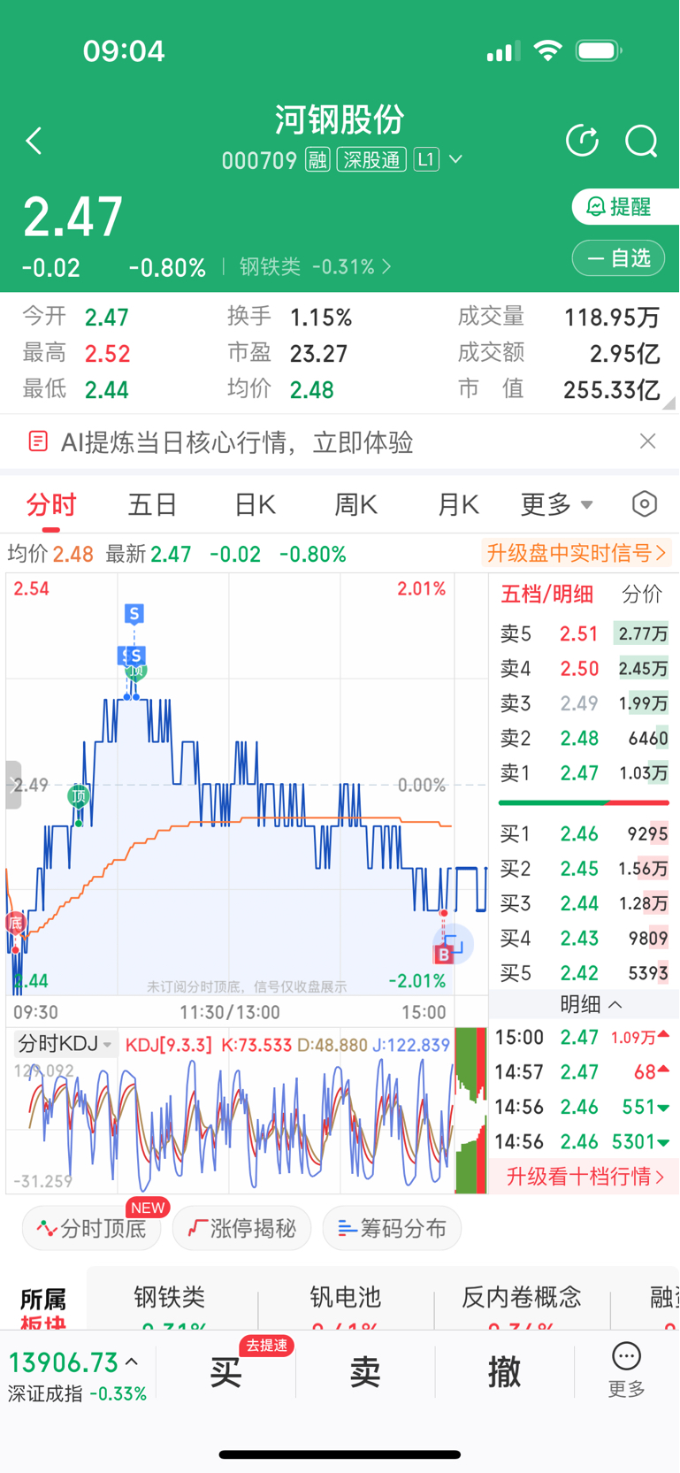Tap the 去提速 badge on buy
This screenshot has height=1473, width=680.
click(x=267, y=1346)
